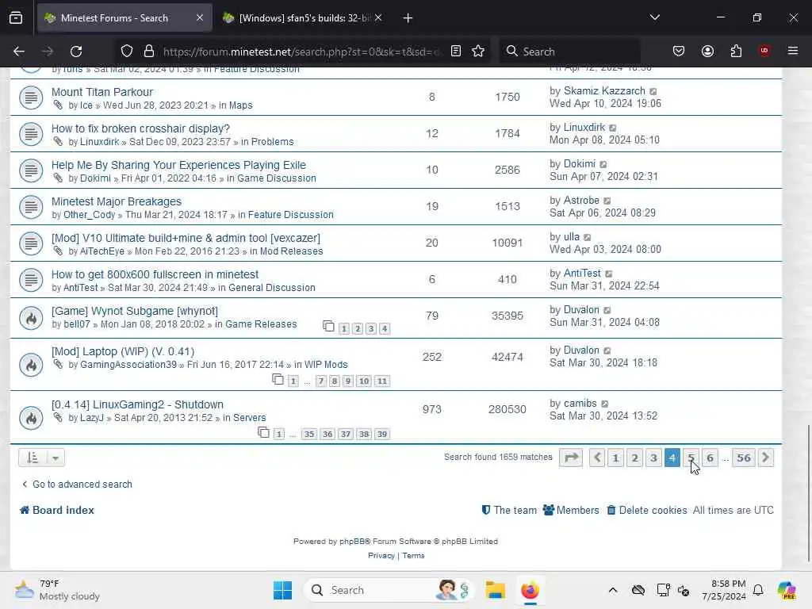Go to page 11 of Laptop topic
The image size is (812, 609).
click(381, 381)
